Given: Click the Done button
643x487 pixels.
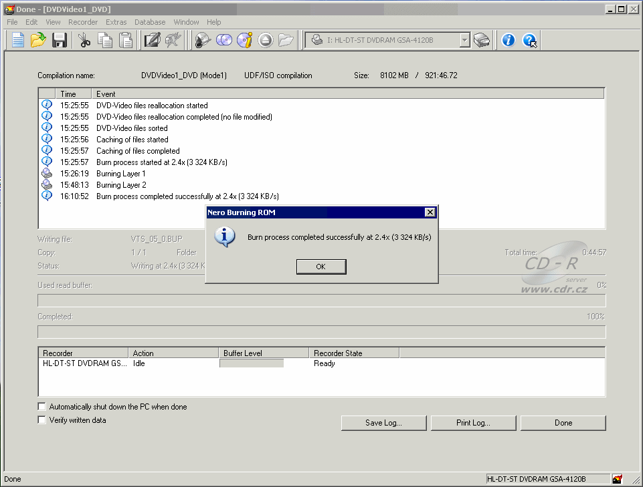Looking at the screenshot, I should click(x=563, y=423).
